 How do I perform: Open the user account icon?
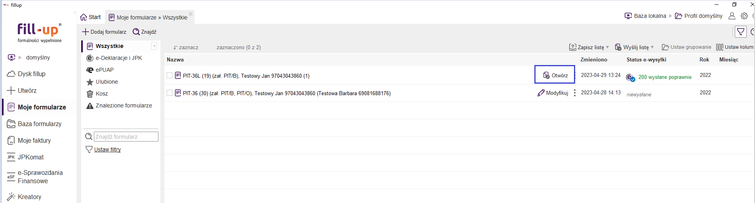pyautogui.click(x=732, y=16)
